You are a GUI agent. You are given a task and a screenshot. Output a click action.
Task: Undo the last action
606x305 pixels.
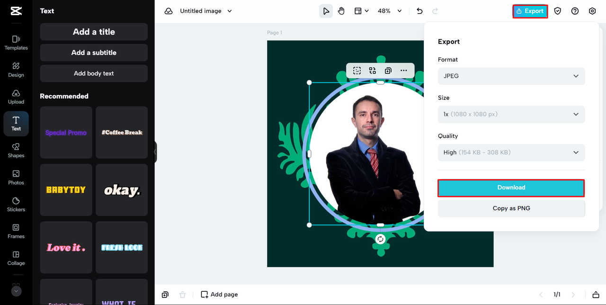(x=419, y=11)
